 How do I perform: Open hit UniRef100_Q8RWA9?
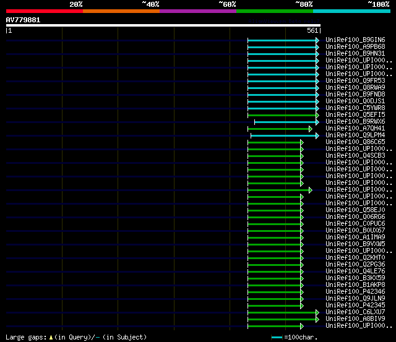355,87
